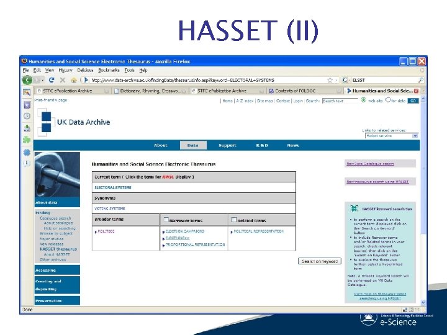The width and height of the screenshot is (447, 335).
Task: Open the list all tabs dropdown arrow
Action: 423,91
